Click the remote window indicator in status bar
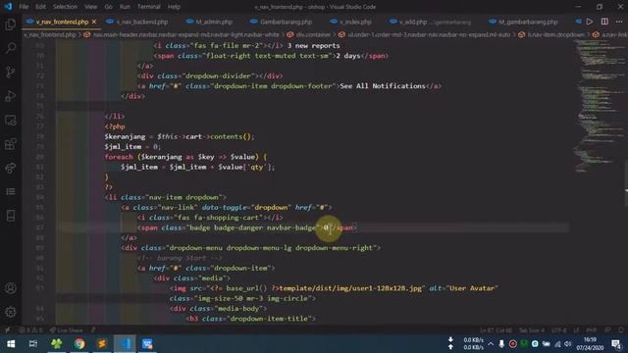 (7, 330)
